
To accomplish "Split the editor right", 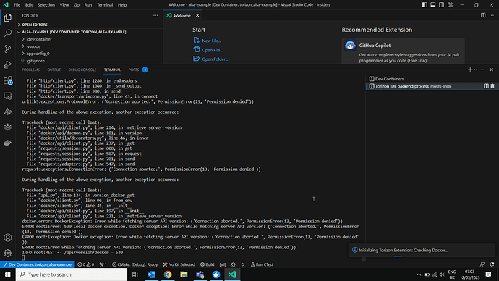I will (483, 15).
